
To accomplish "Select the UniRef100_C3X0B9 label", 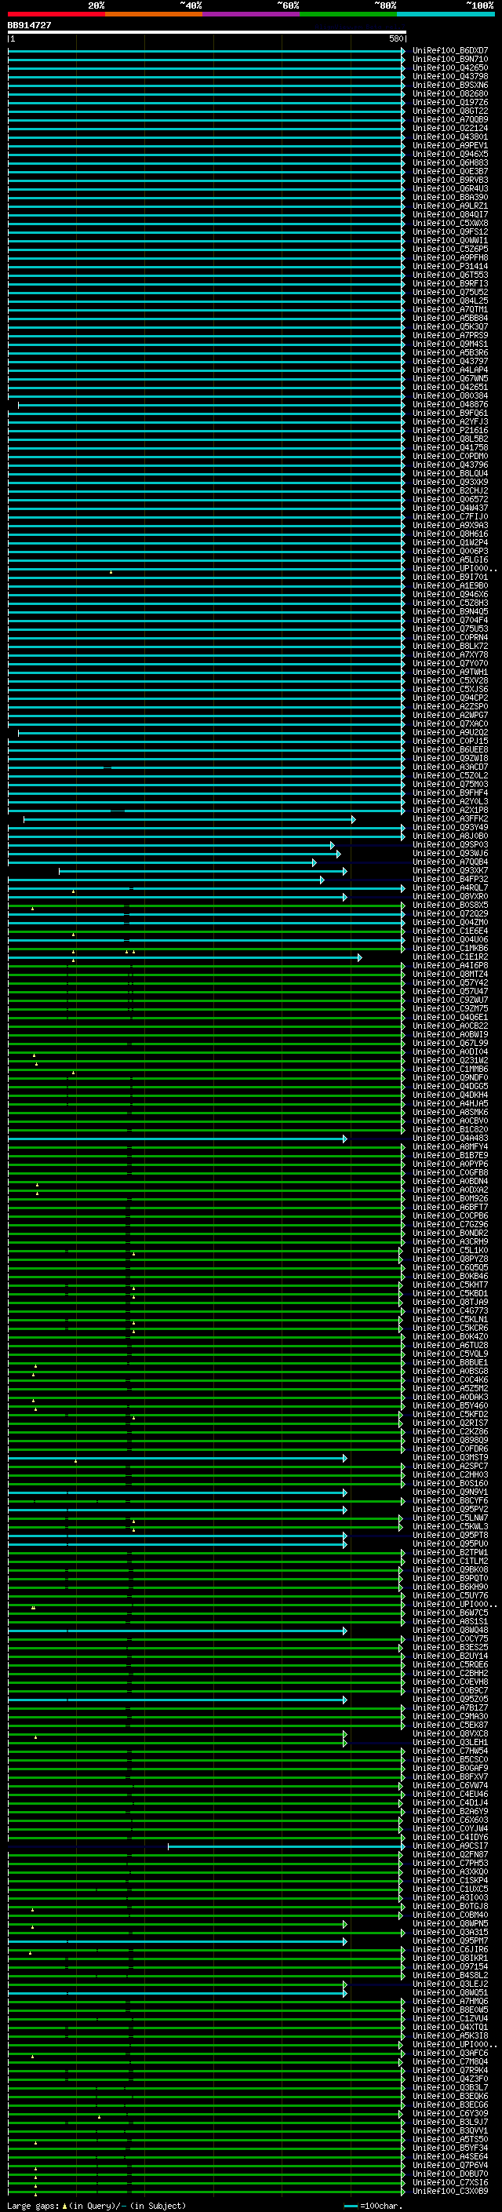I will 450,2192.
